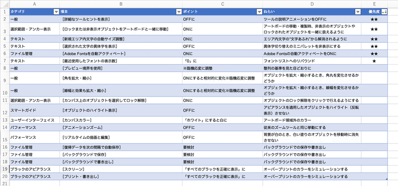
Task: Select column A header
Action: (34, 4)
